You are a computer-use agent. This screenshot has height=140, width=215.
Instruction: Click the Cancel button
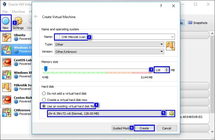[167, 128]
